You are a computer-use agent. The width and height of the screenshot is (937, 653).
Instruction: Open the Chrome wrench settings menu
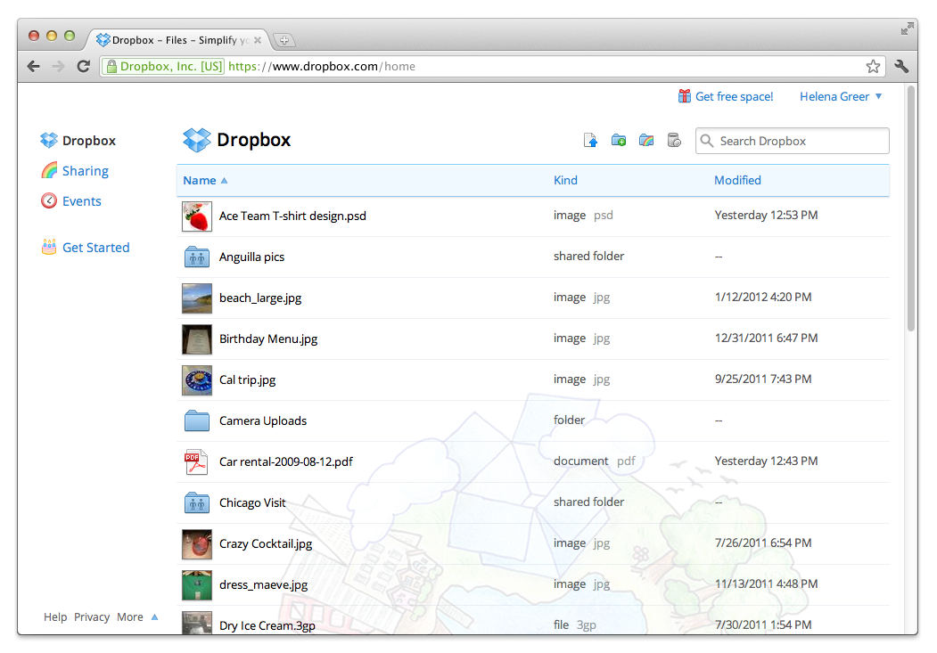pos(901,66)
